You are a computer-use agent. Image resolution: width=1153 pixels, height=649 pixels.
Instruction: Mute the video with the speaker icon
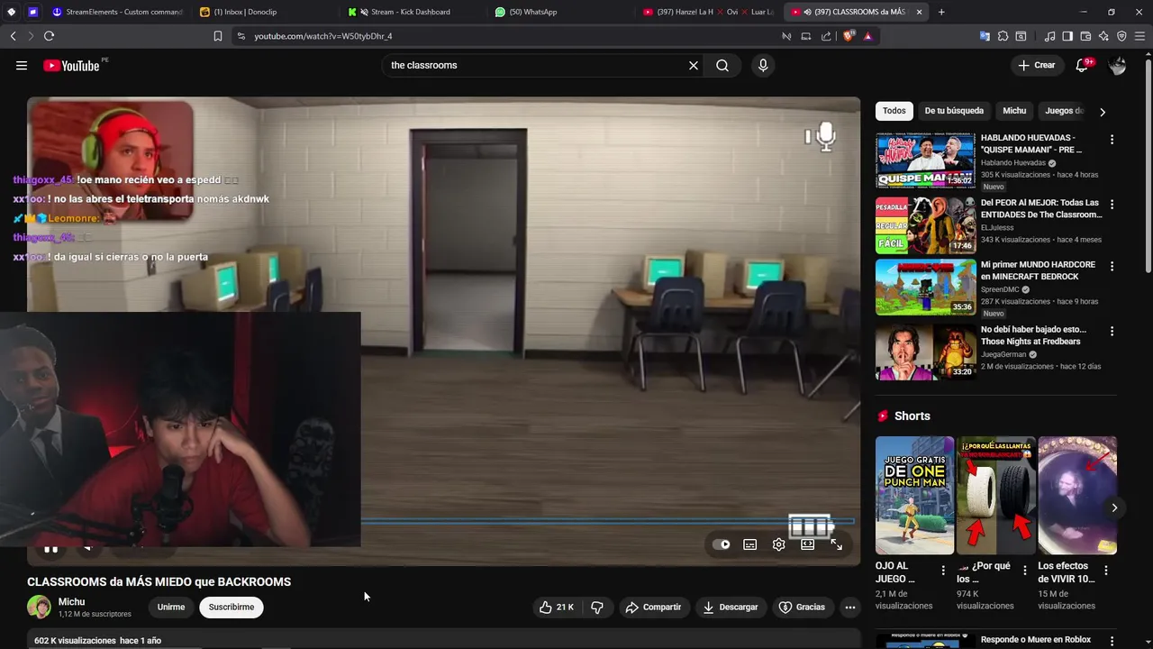click(87, 547)
